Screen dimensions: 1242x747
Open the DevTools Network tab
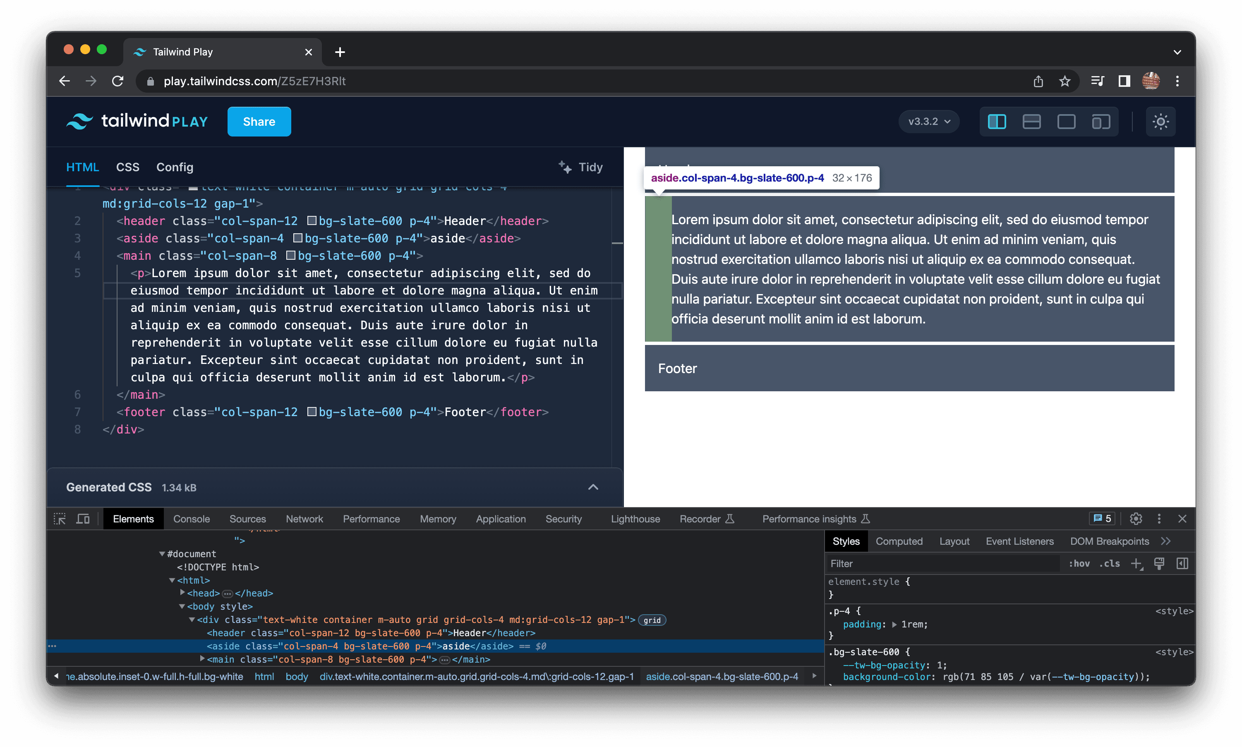click(x=304, y=519)
